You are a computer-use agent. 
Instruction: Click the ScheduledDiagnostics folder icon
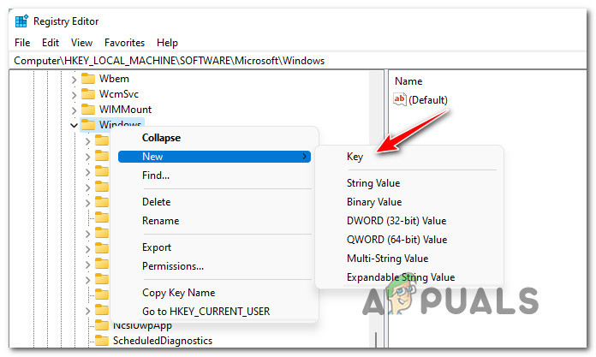(x=102, y=341)
